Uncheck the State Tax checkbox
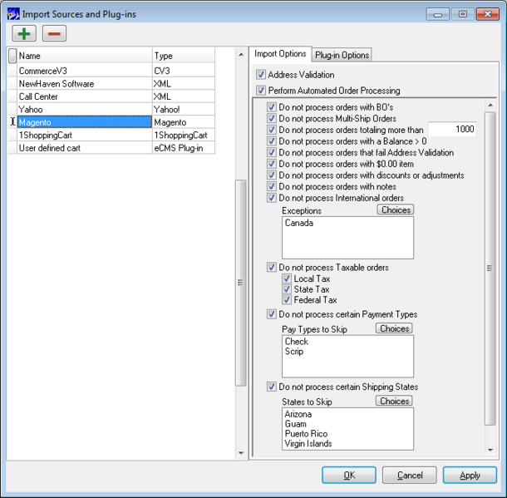This screenshot has height=498, width=507. [287, 289]
